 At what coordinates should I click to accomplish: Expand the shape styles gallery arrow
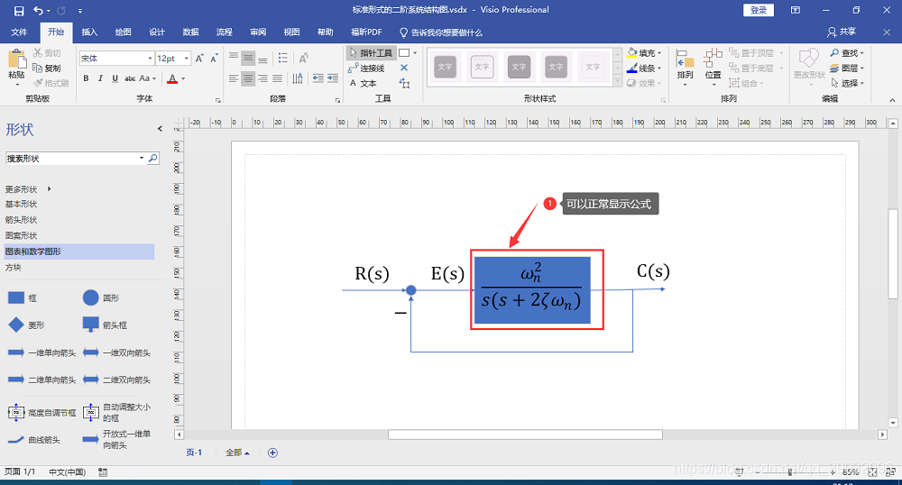(617, 82)
